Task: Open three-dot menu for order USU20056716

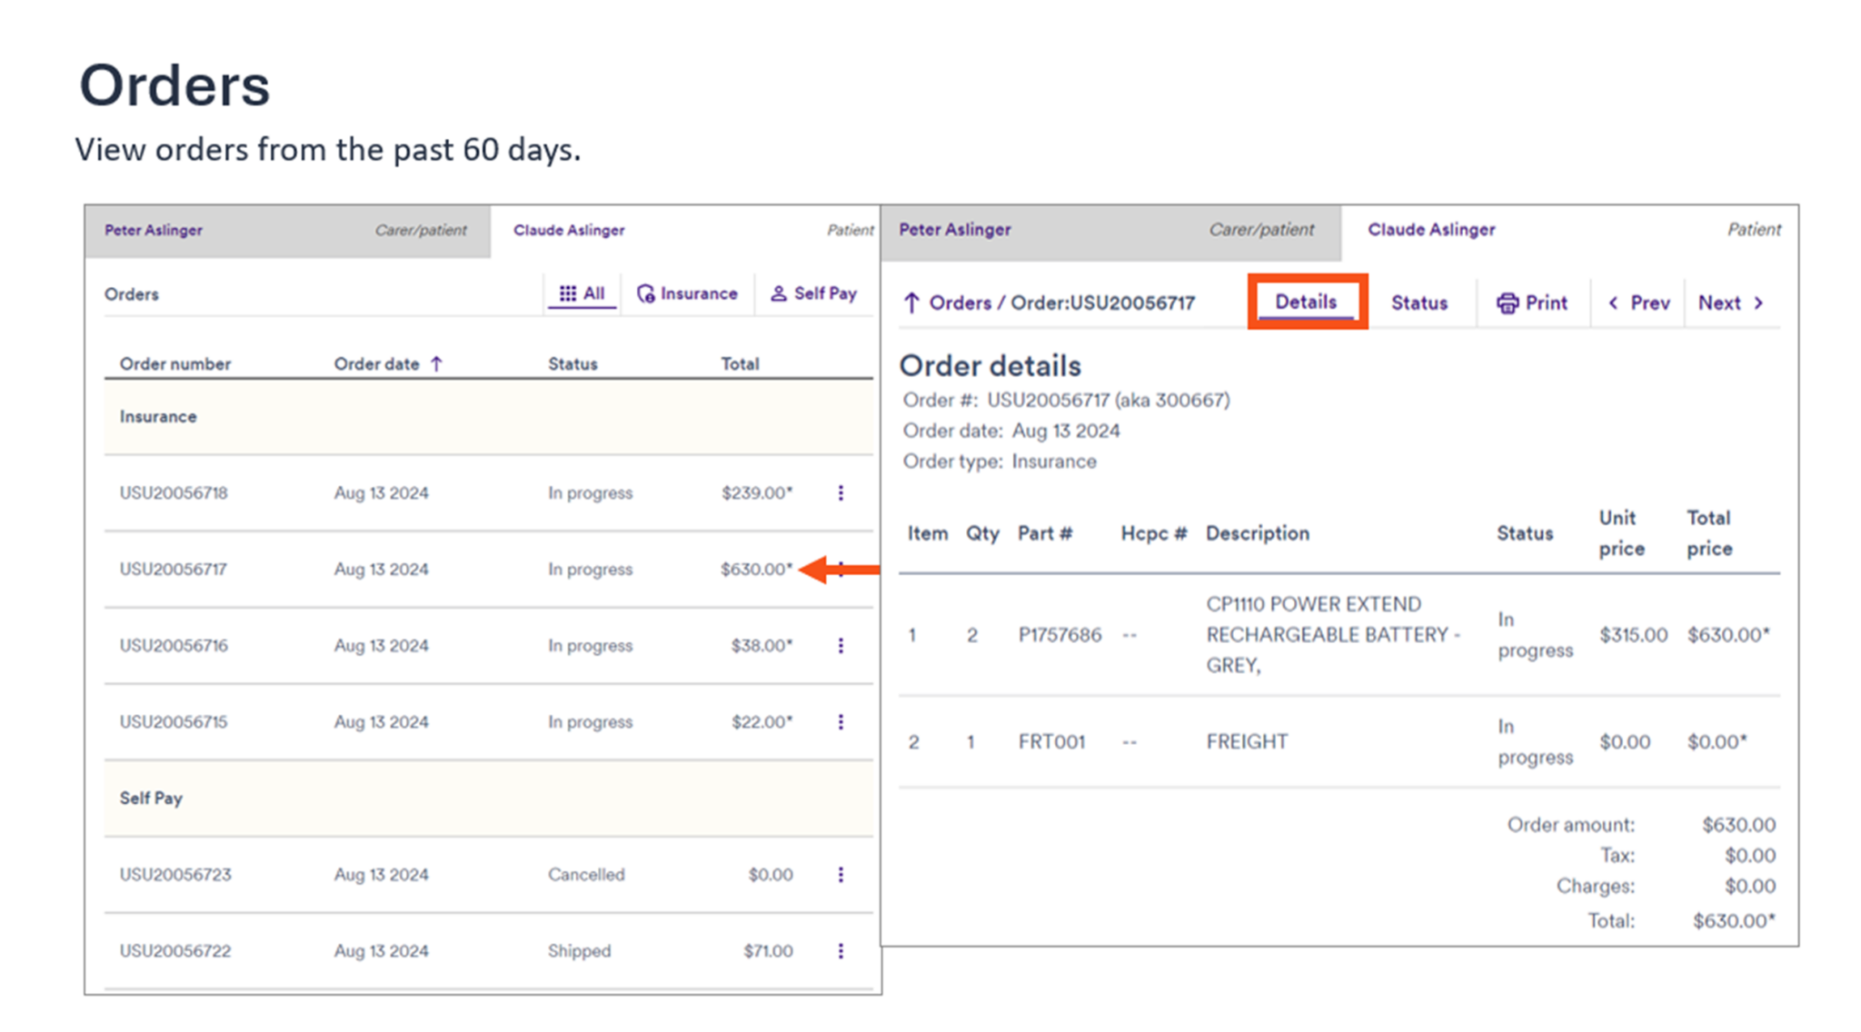Action: pos(841,645)
